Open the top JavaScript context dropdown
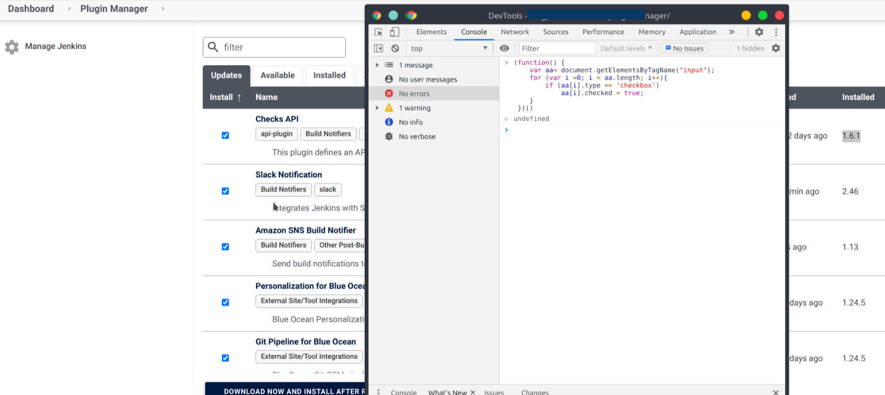The height and width of the screenshot is (395, 885). 449,48
